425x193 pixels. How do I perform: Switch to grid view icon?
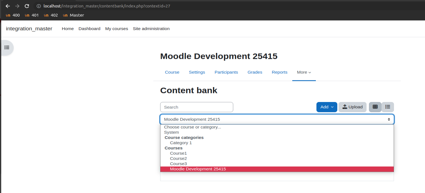[375, 107]
